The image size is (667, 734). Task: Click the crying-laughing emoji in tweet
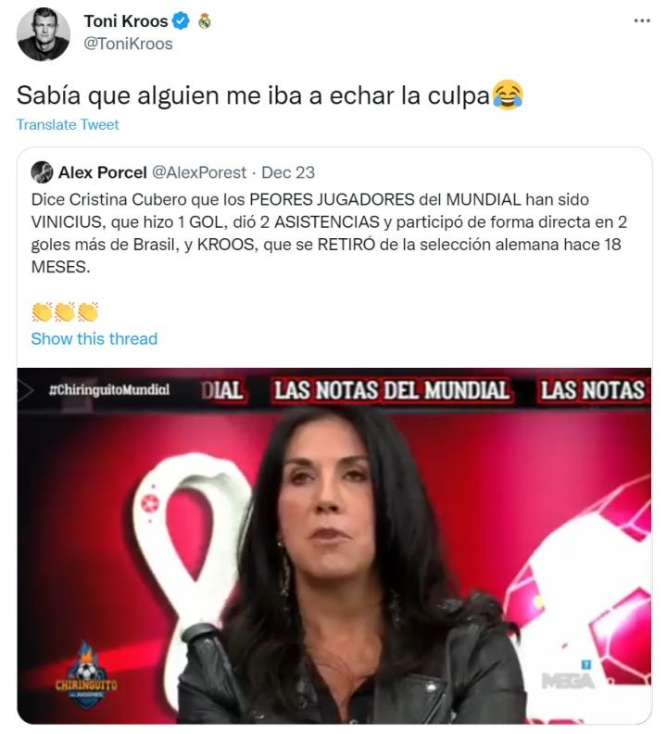(x=508, y=95)
